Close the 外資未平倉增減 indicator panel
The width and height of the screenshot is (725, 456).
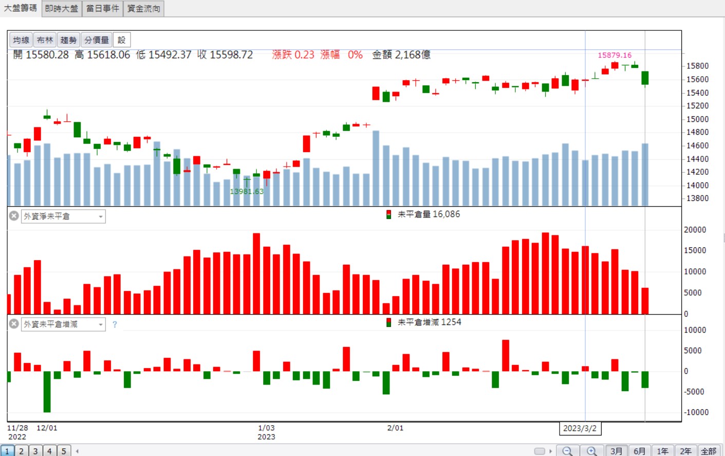point(14,324)
